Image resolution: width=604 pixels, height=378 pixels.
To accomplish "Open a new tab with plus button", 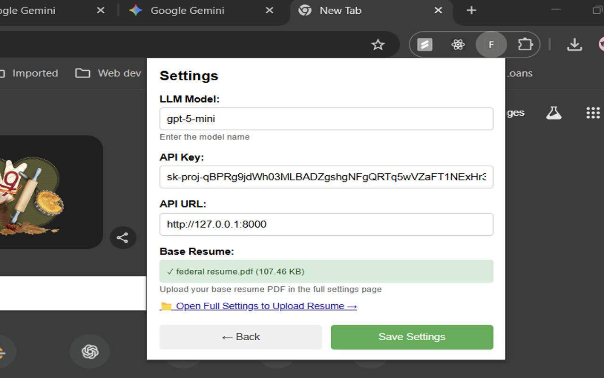I will pos(471,10).
